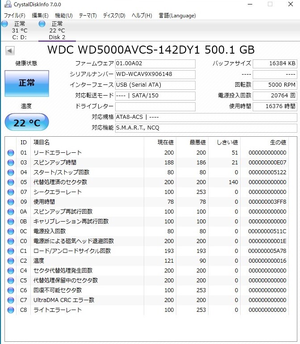Switch to the Disk 2 tab

tap(57, 30)
